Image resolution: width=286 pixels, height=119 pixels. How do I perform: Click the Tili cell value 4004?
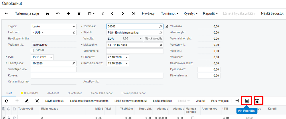226,118
